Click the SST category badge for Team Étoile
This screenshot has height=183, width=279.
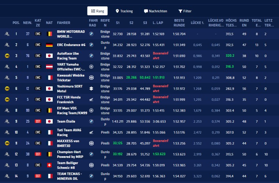[x=38, y=121]
